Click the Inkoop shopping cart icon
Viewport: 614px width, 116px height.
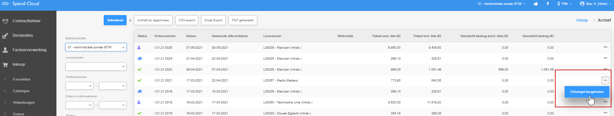(5, 64)
